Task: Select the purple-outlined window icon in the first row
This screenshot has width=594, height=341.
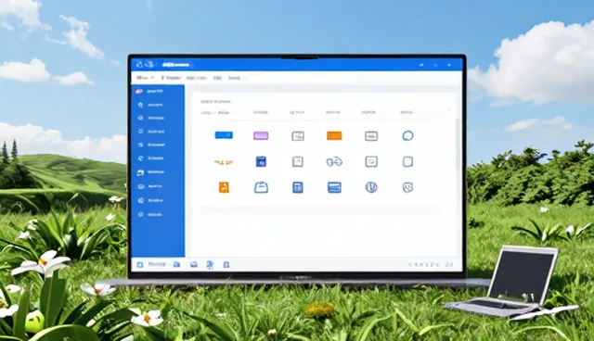Action: [x=371, y=135]
